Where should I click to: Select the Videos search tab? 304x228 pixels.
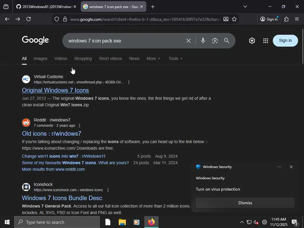pos(61,58)
